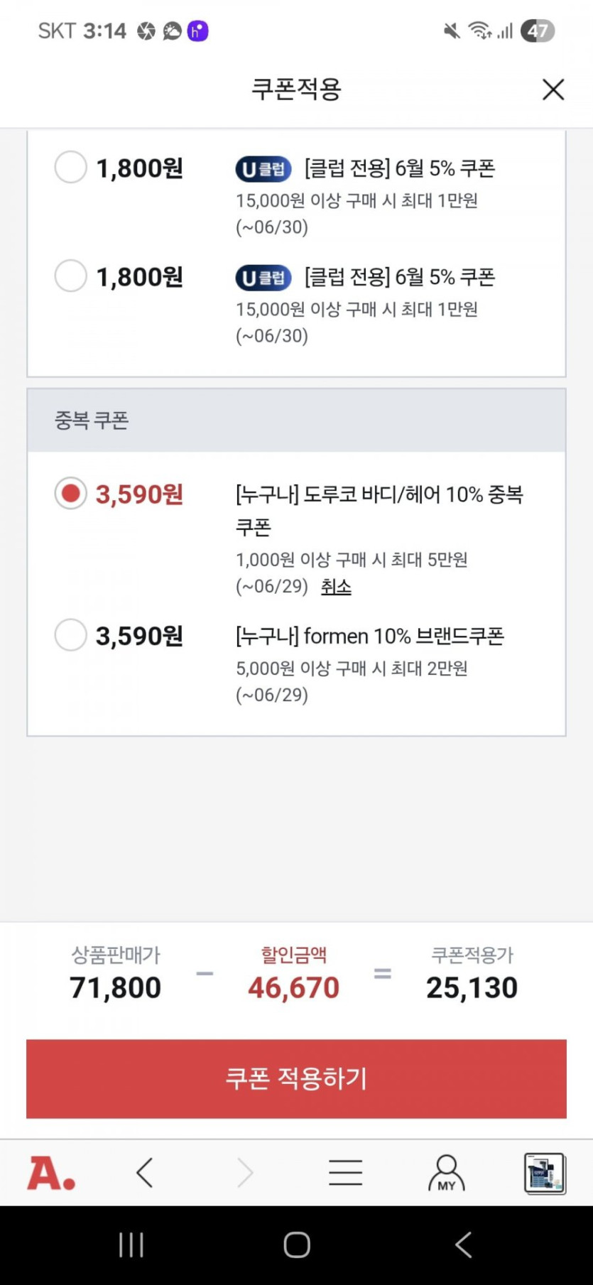Open the MY account page icon
Viewport: 593px width, 1285px height.
pyautogui.click(x=446, y=1173)
